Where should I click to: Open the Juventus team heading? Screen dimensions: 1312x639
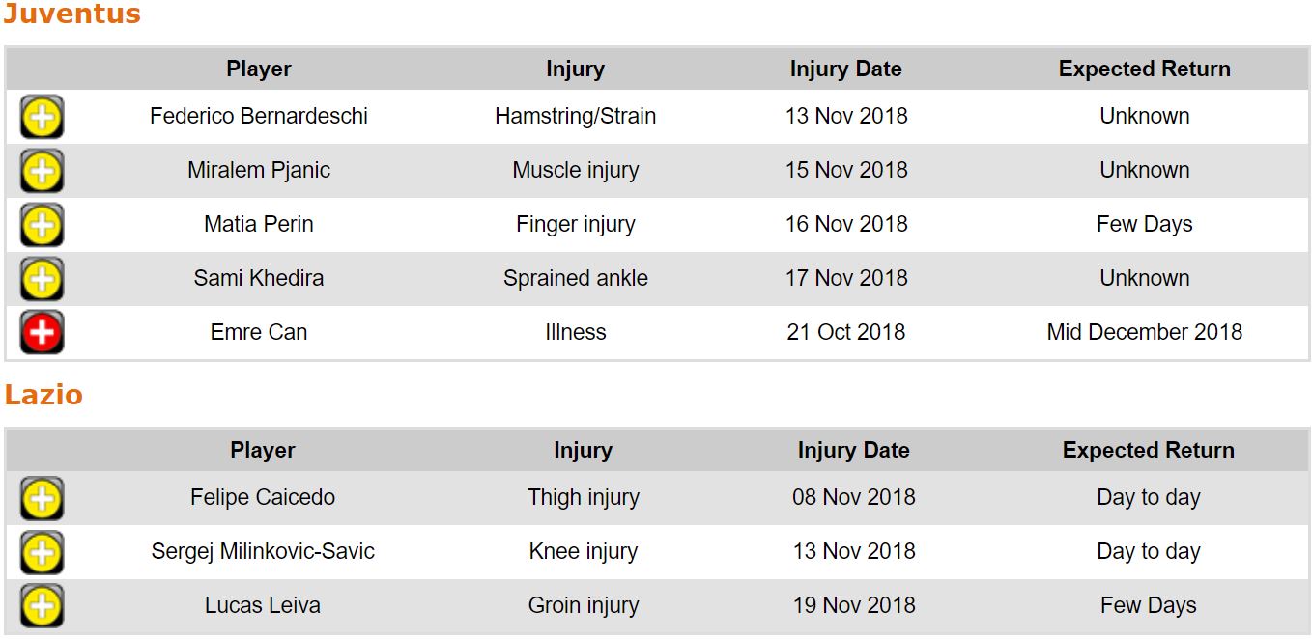[x=72, y=14]
